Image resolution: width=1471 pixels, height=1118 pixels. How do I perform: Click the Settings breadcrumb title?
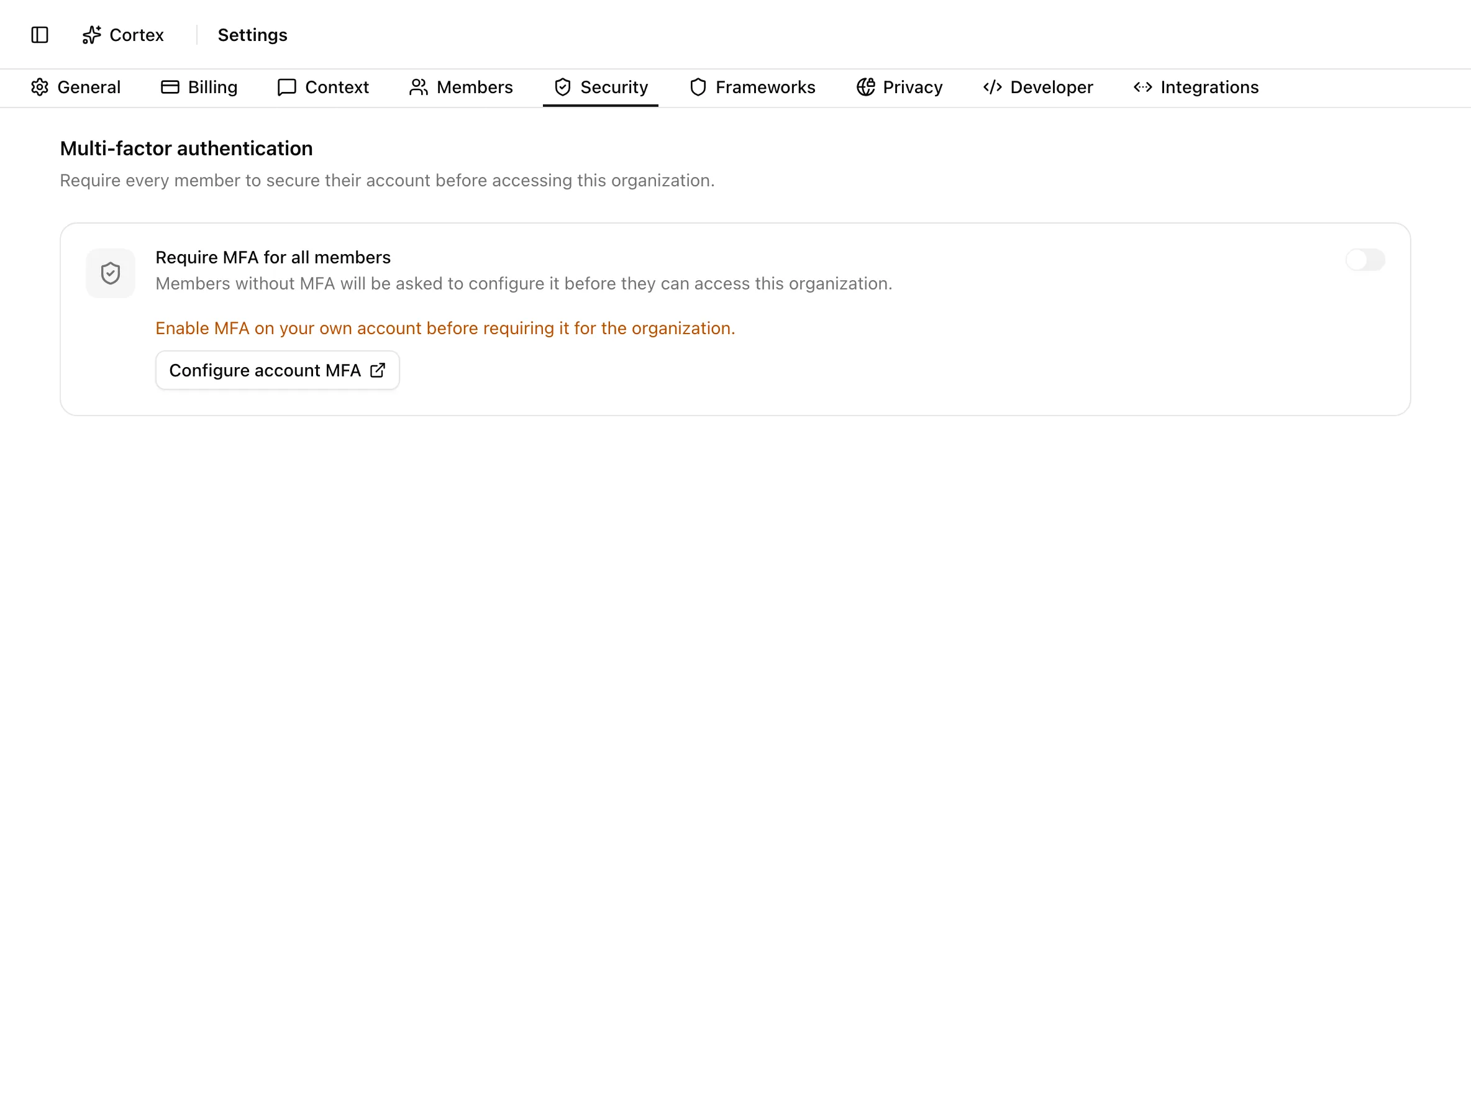(252, 35)
